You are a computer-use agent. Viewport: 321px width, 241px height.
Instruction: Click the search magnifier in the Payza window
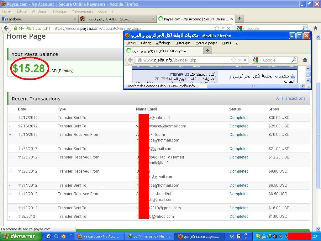[x=304, y=28]
